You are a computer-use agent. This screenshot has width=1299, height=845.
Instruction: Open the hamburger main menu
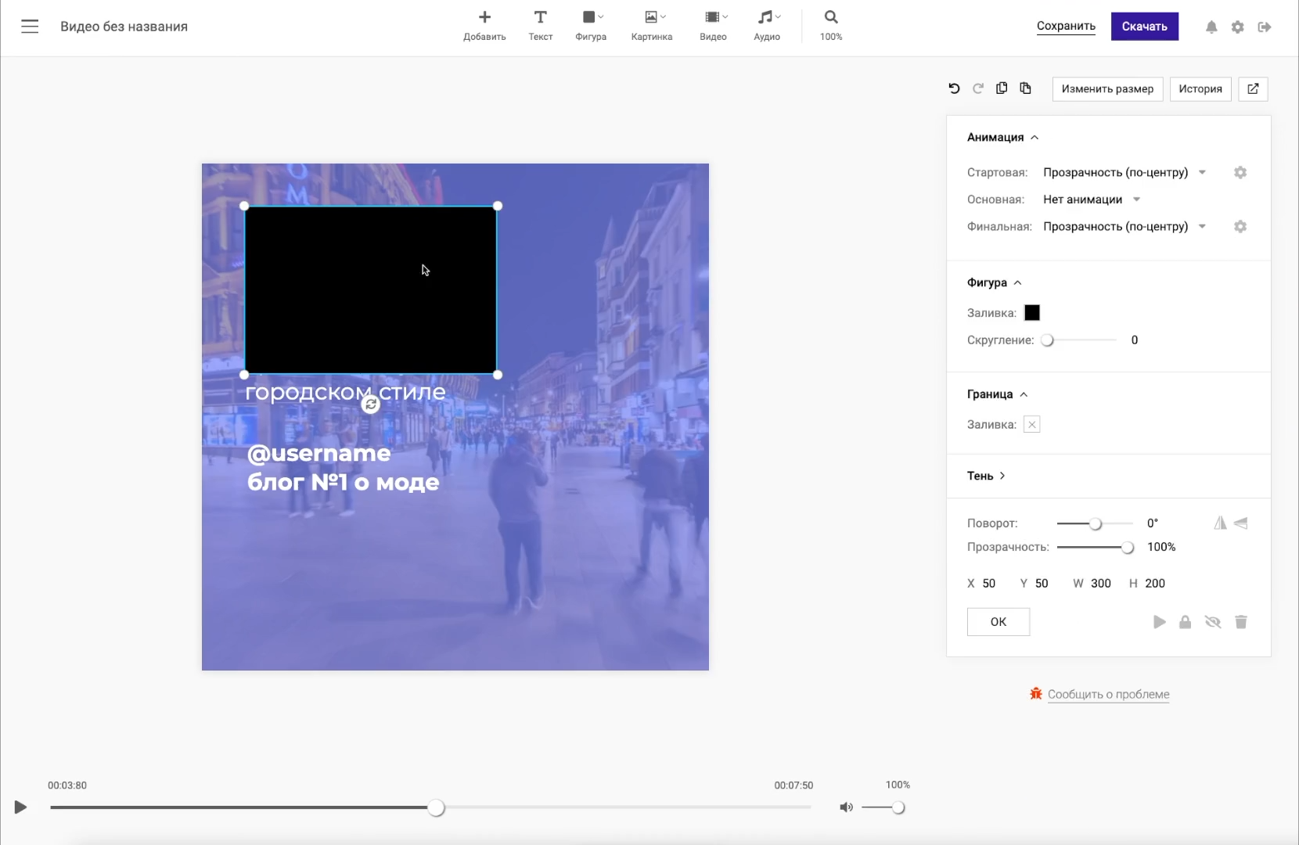coord(30,27)
